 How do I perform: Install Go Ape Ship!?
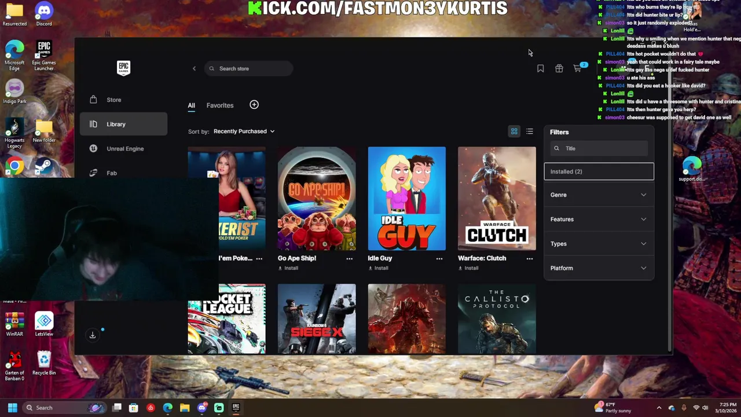288,268
